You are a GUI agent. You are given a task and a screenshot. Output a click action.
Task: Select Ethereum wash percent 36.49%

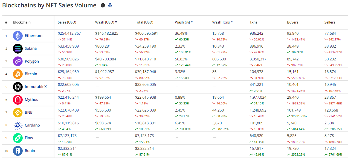point(181,33)
